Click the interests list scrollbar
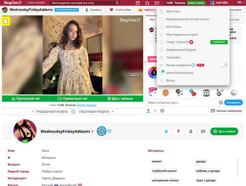 coord(238,167)
